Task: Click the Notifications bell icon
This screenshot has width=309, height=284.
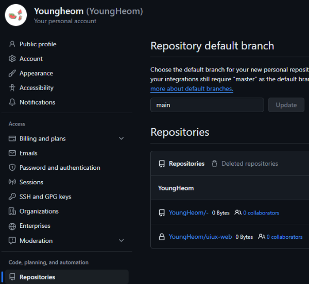Action: pos(12,102)
